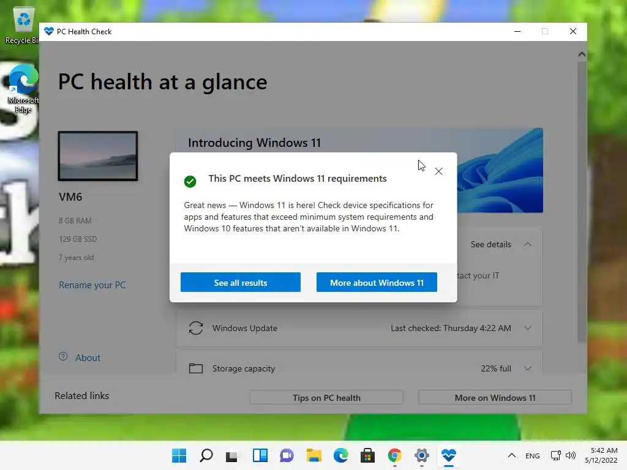Click the Storage capacity label

(x=244, y=368)
